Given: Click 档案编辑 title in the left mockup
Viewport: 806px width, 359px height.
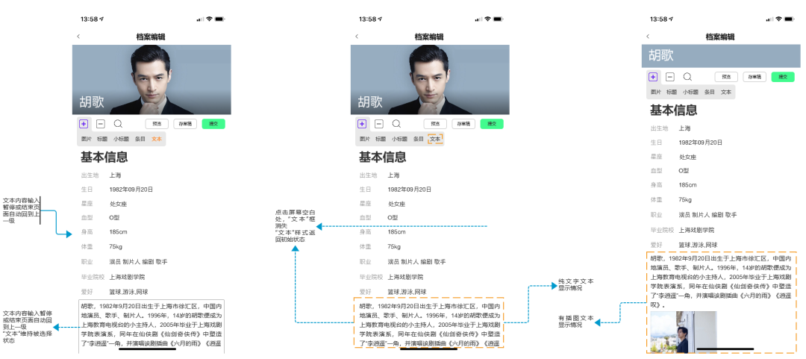Looking at the screenshot, I should point(151,37).
